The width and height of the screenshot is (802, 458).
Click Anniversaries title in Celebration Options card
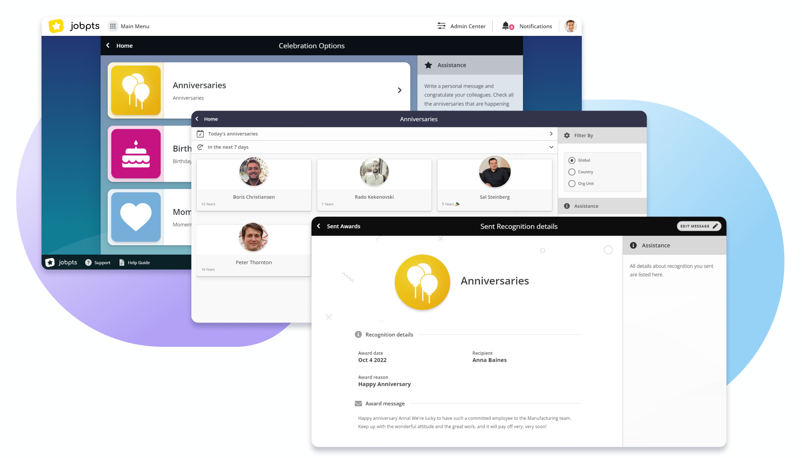(199, 85)
